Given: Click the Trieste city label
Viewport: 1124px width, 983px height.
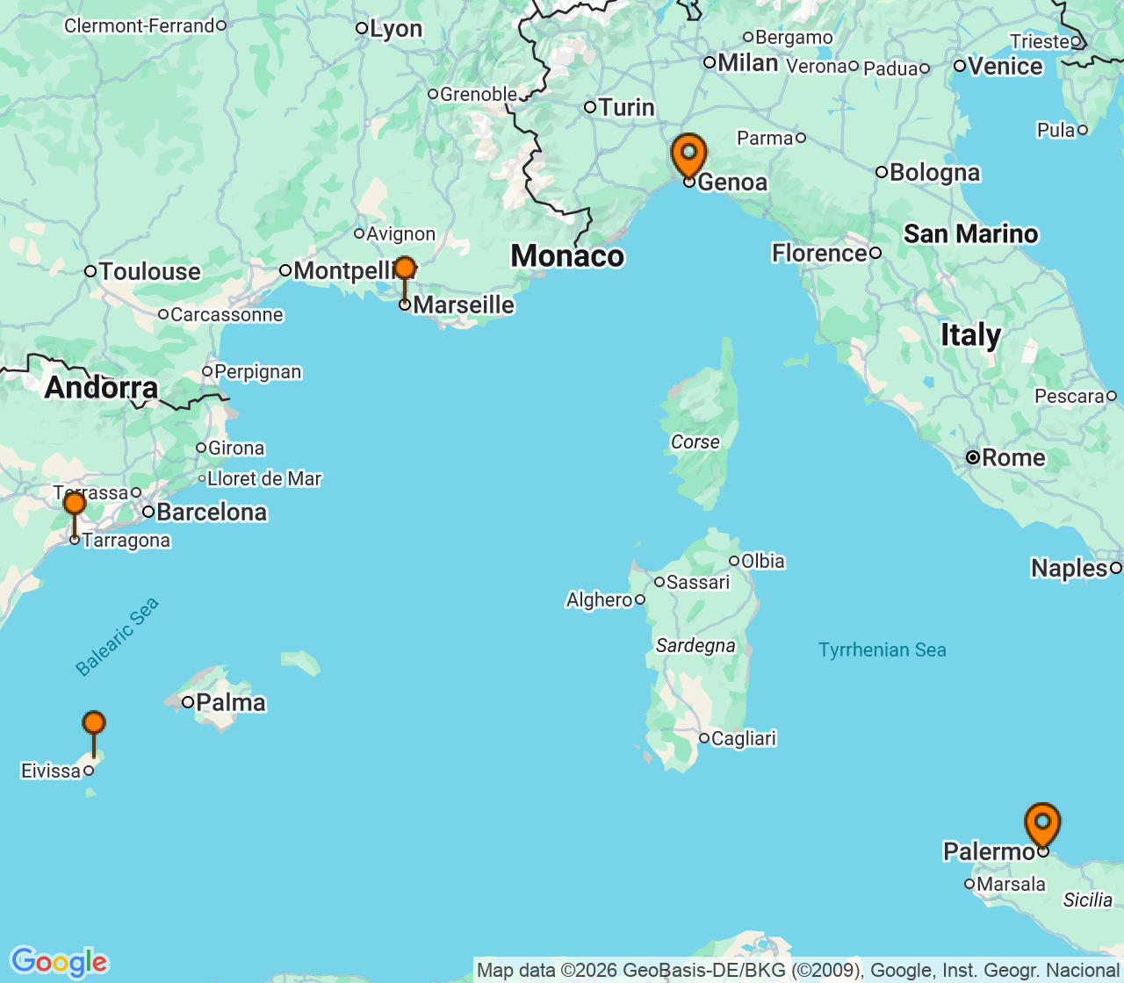Looking at the screenshot, I should click(x=1040, y=41).
